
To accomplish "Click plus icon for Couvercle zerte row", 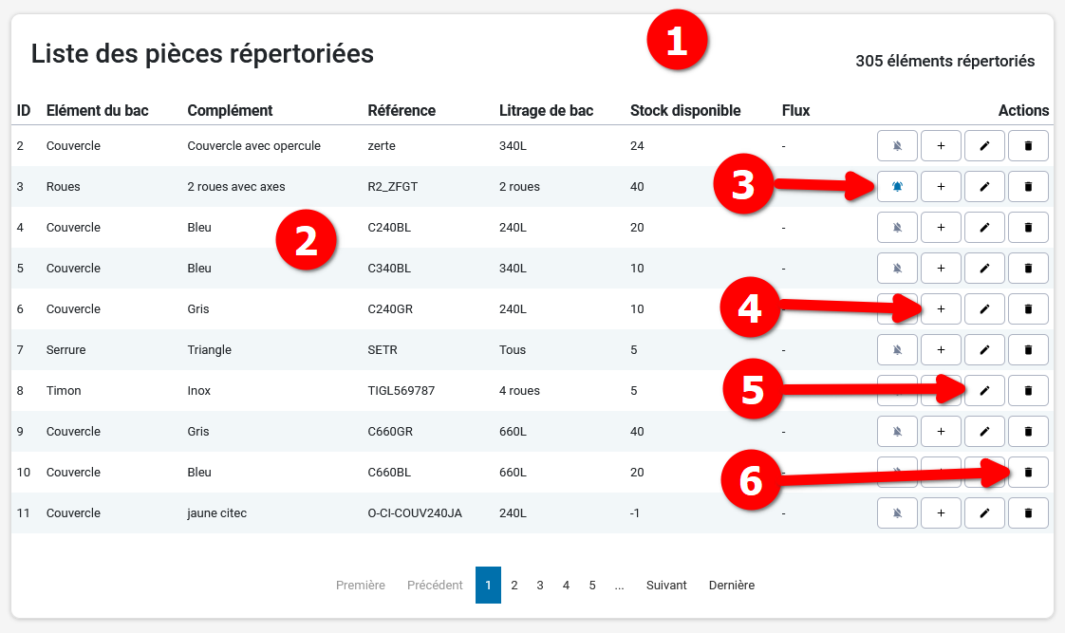I will [x=941, y=146].
